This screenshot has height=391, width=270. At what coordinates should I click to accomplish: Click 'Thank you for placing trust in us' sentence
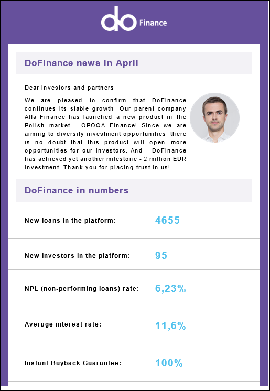(117, 167)
